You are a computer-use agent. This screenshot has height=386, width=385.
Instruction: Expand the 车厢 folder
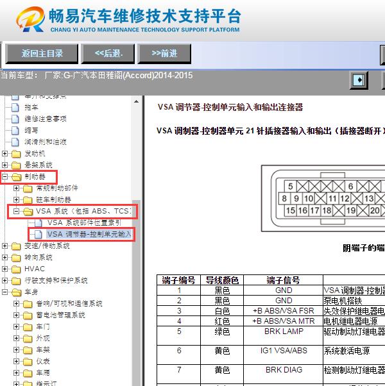pyautogui.click(x=16, y=373)
